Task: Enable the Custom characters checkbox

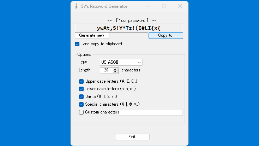Action: click(x=82, y=112)
